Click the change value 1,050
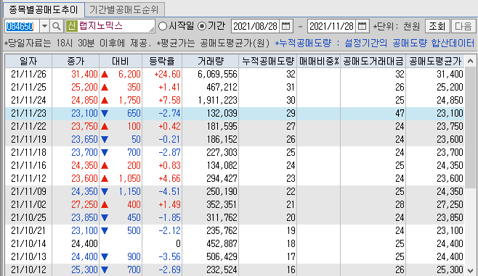This screenshot has height=276, width=478. 129,179
